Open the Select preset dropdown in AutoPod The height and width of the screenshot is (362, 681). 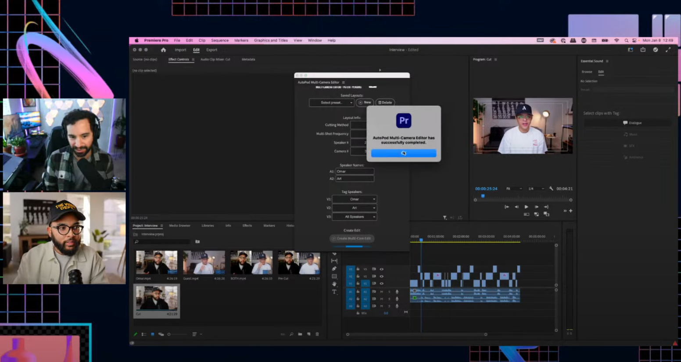click(331, 103)
